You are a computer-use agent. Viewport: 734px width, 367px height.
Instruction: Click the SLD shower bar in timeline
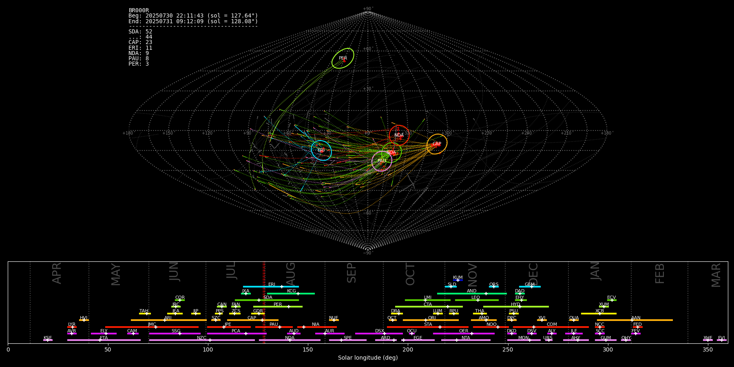coord(451,287)
